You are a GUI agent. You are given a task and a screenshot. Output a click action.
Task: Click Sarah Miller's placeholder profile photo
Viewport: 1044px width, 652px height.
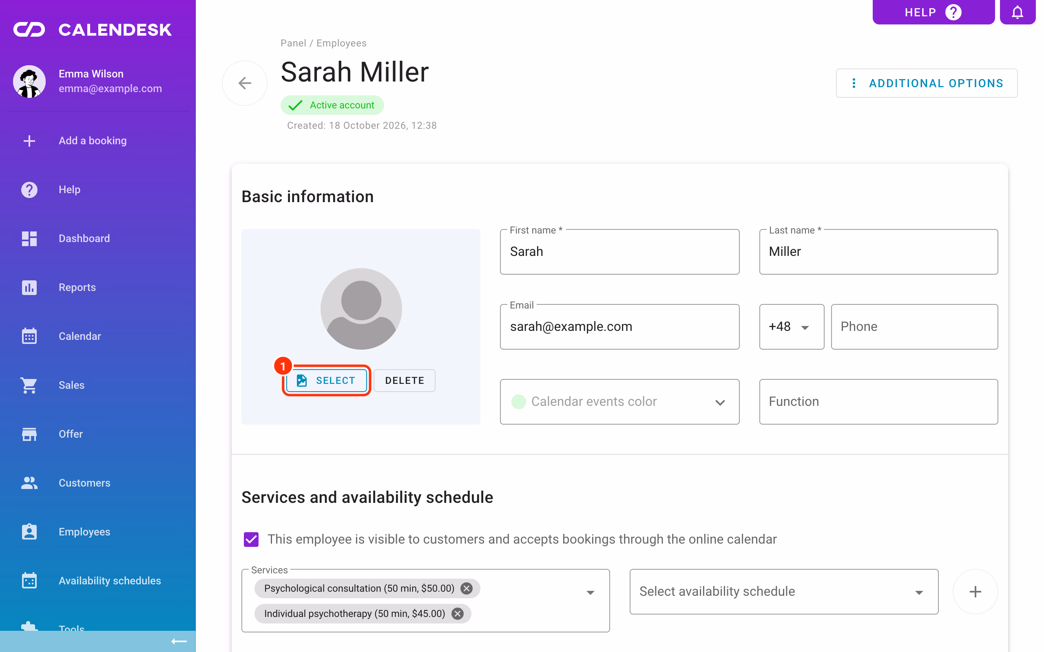pyautogui.click(x=361, y=309)
